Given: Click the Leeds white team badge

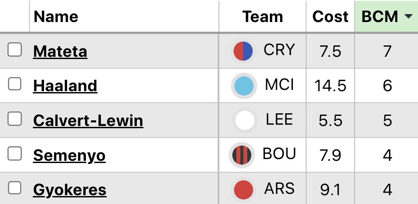Looking at the screenshot, I should click(244, 120).
